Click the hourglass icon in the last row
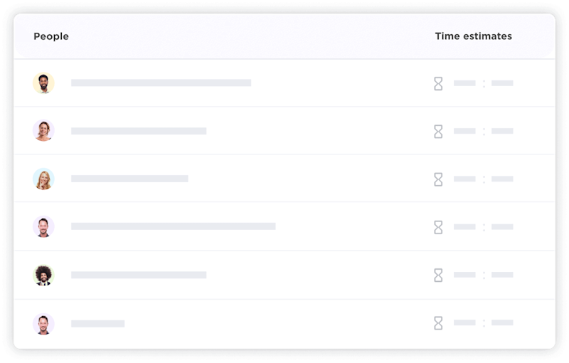This screenshot has width=569, height=363. pyautogui.click(x=438, y=323)
